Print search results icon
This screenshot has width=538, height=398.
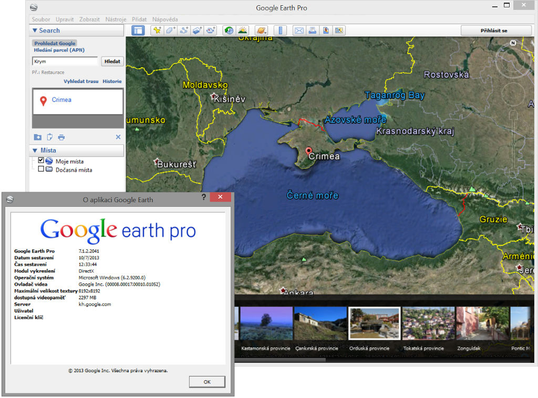[x=61, y=137]
